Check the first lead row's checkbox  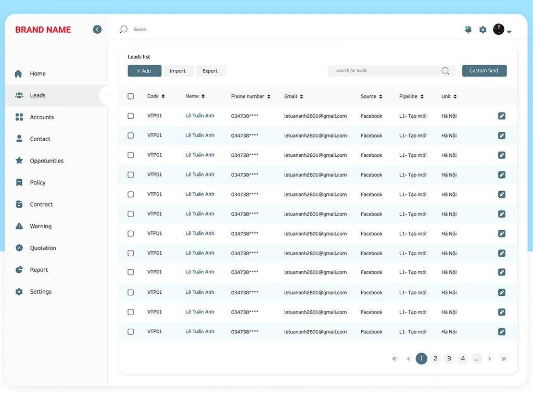131,116
